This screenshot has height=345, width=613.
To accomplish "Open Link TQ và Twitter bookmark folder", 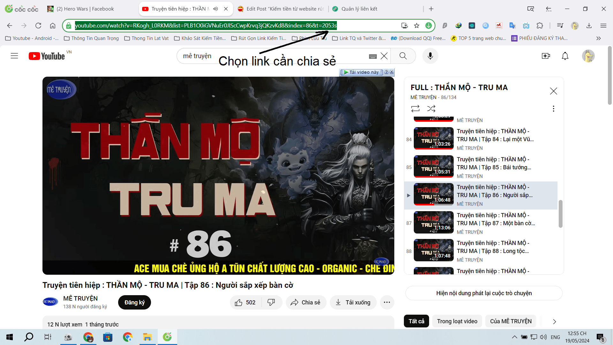I will point(359,38).
